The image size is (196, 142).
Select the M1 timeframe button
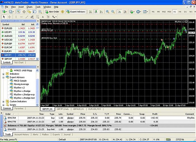tap(153, 12)
